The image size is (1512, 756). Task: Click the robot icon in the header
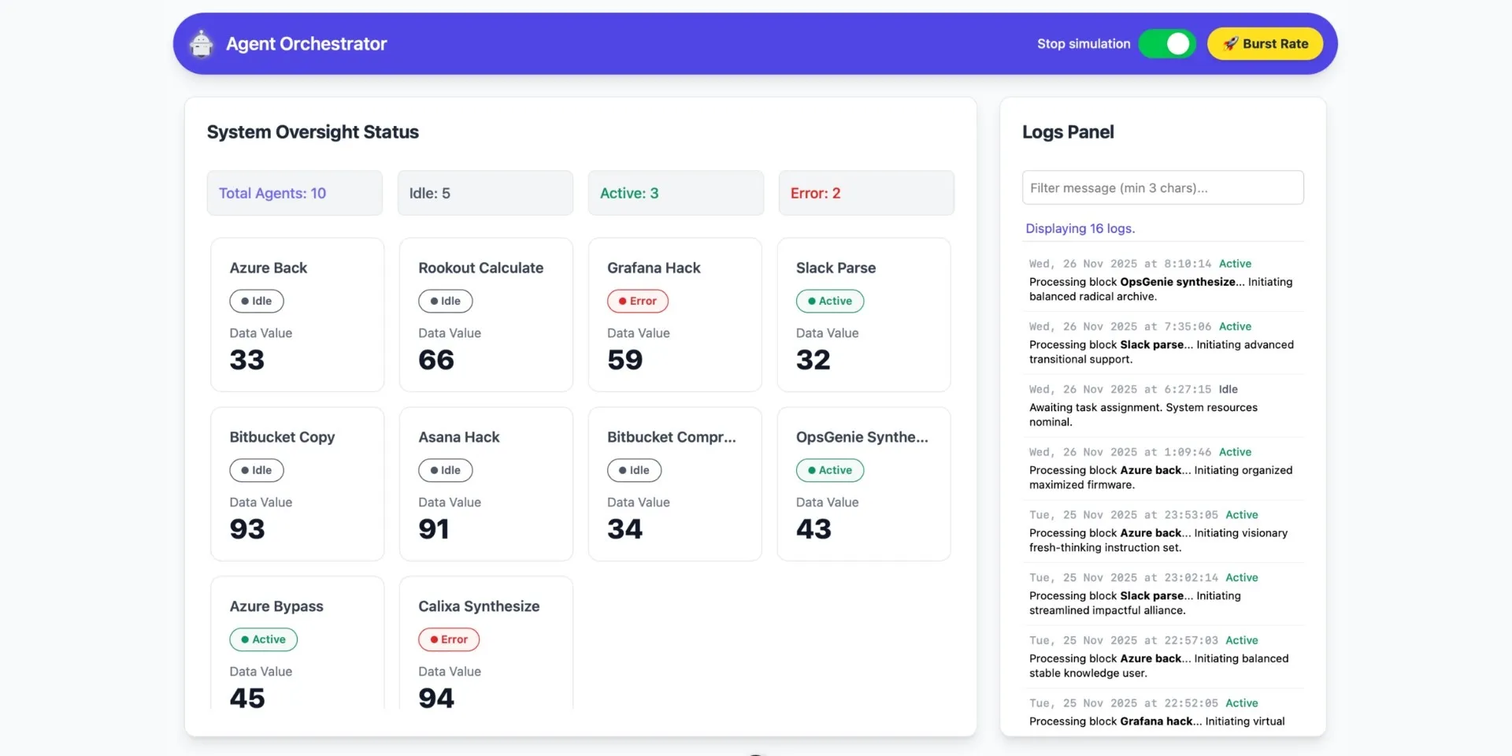(202, 43)
